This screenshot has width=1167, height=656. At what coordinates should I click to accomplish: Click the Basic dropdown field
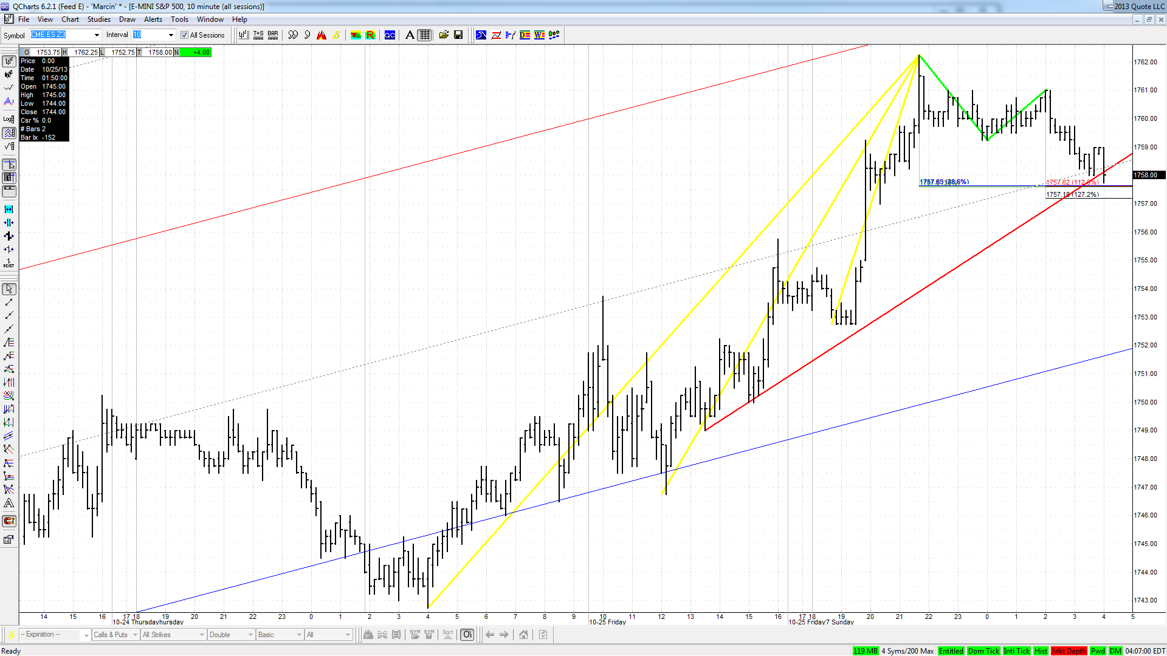[280, 635]
